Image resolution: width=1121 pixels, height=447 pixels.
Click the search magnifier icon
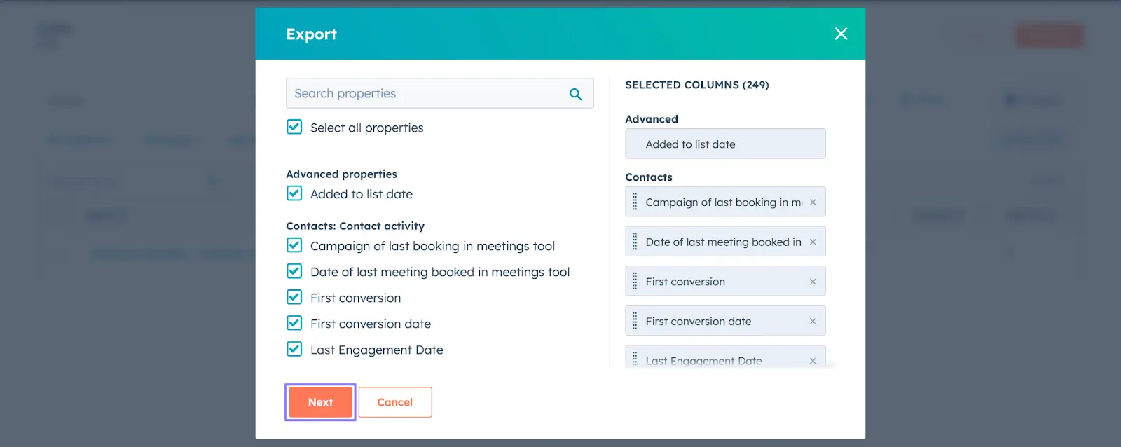click(575, 94)
